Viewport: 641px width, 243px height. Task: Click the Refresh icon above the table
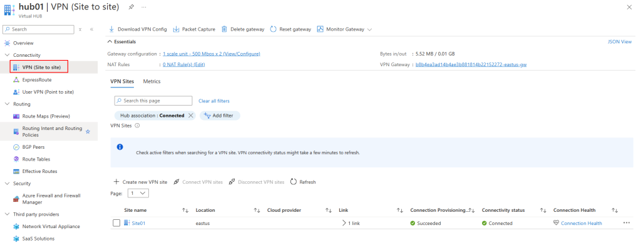point(294,182)
